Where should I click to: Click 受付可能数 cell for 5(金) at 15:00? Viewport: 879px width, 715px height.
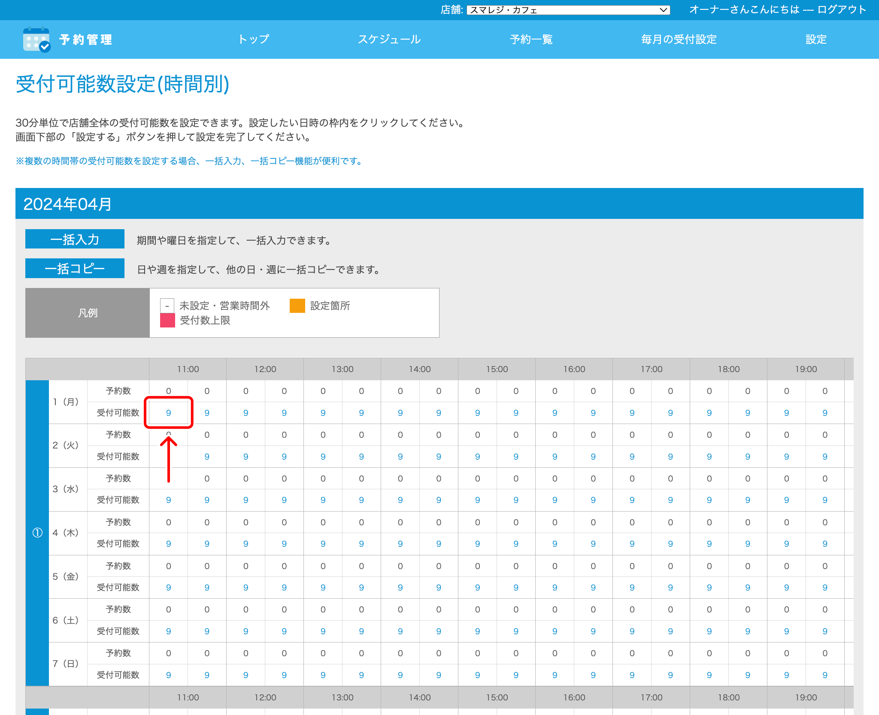[x=477, y=588]
